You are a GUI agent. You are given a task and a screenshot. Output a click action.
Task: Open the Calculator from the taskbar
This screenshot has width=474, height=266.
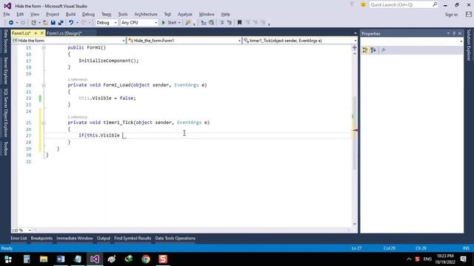(27, 259)
